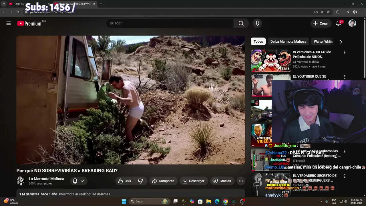Click the 'Descargar' button
Viewport: 366px width, 206px height.
[194, 181]
